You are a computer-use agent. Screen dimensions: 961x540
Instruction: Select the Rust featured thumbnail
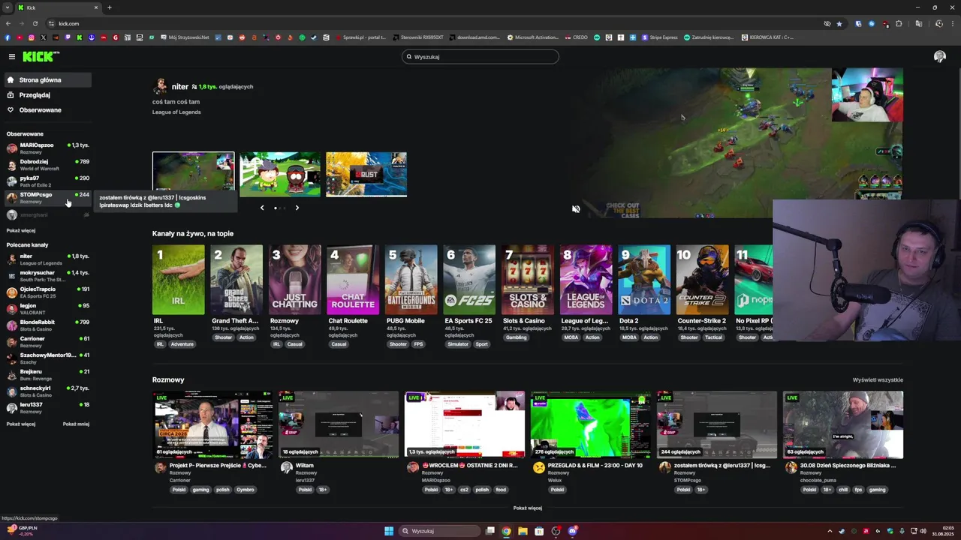click(x=366, y=174)
